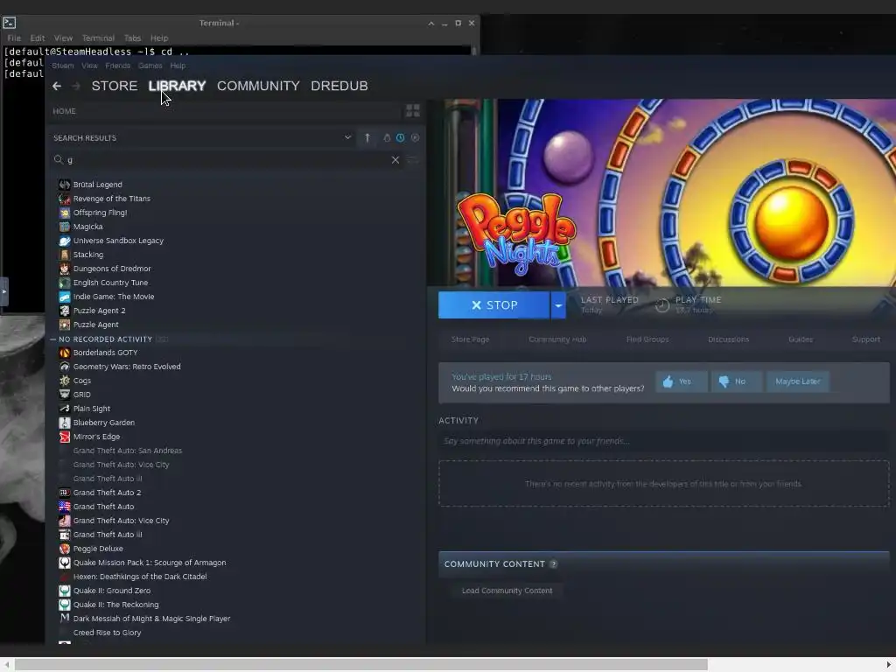Open the Discussions link
This screenshot has width=896, height=672.
tap(729, 339)
